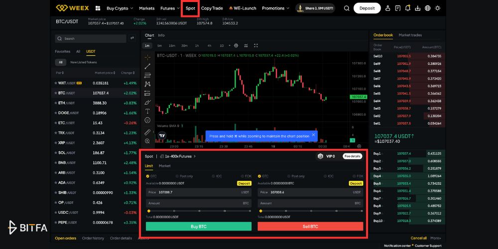This screenshot has width=498, height=249.
Task: Click the swap pair arrows icon
Action: pyautogui.click(x=132, y=38)
